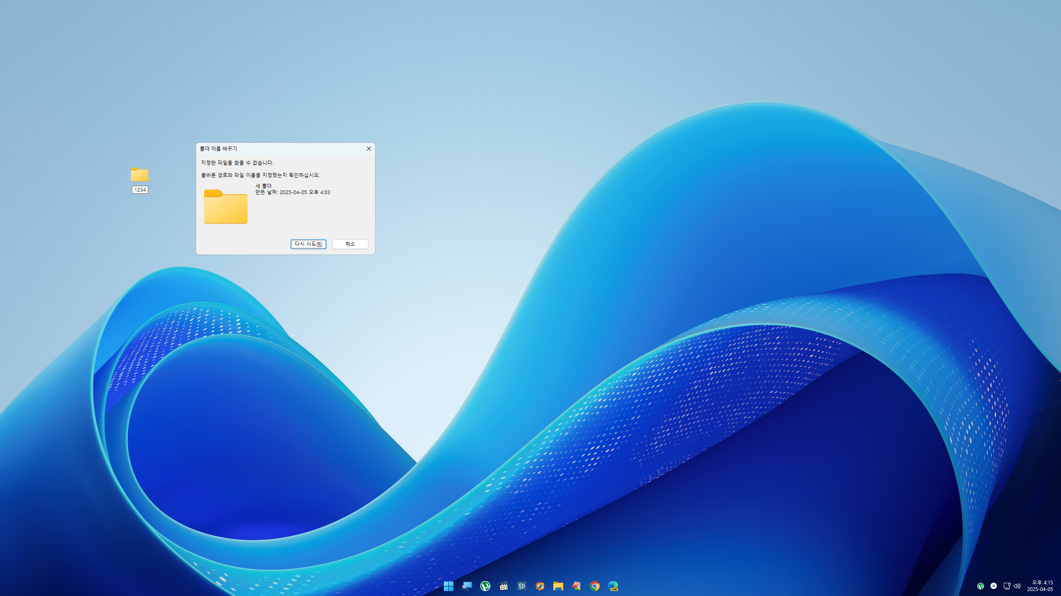Close the folder rename error dialog

coord(368,149)
